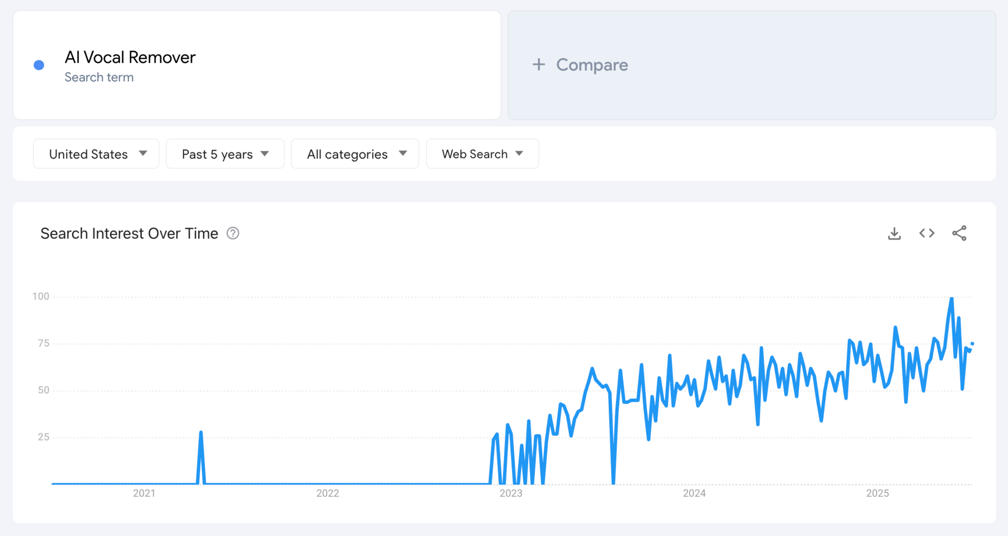This screenshot has width=1008, height=536.
Task: Click the Compare card to add term
Action: pyautogui.click(x=752, y=65)
